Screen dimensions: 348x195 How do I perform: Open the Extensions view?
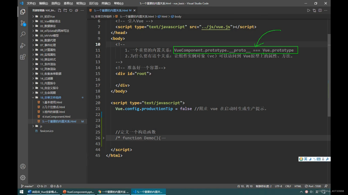pyautogui.click(x=23, y=57)
